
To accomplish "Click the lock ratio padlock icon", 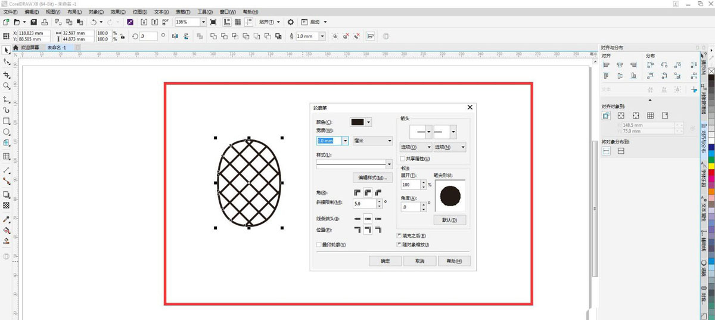I will click(122, 36).
